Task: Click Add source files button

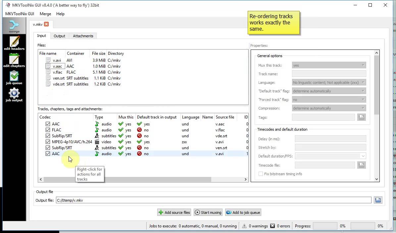Action: point(174,212)
